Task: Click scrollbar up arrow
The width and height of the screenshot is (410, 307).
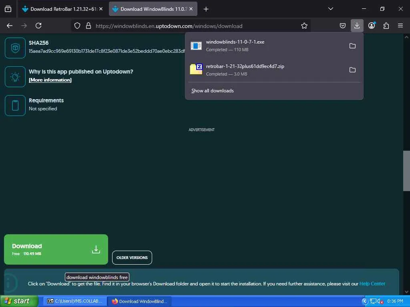Action: click(406, 37)
